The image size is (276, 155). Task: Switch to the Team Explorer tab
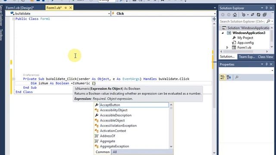coord(247,57)
